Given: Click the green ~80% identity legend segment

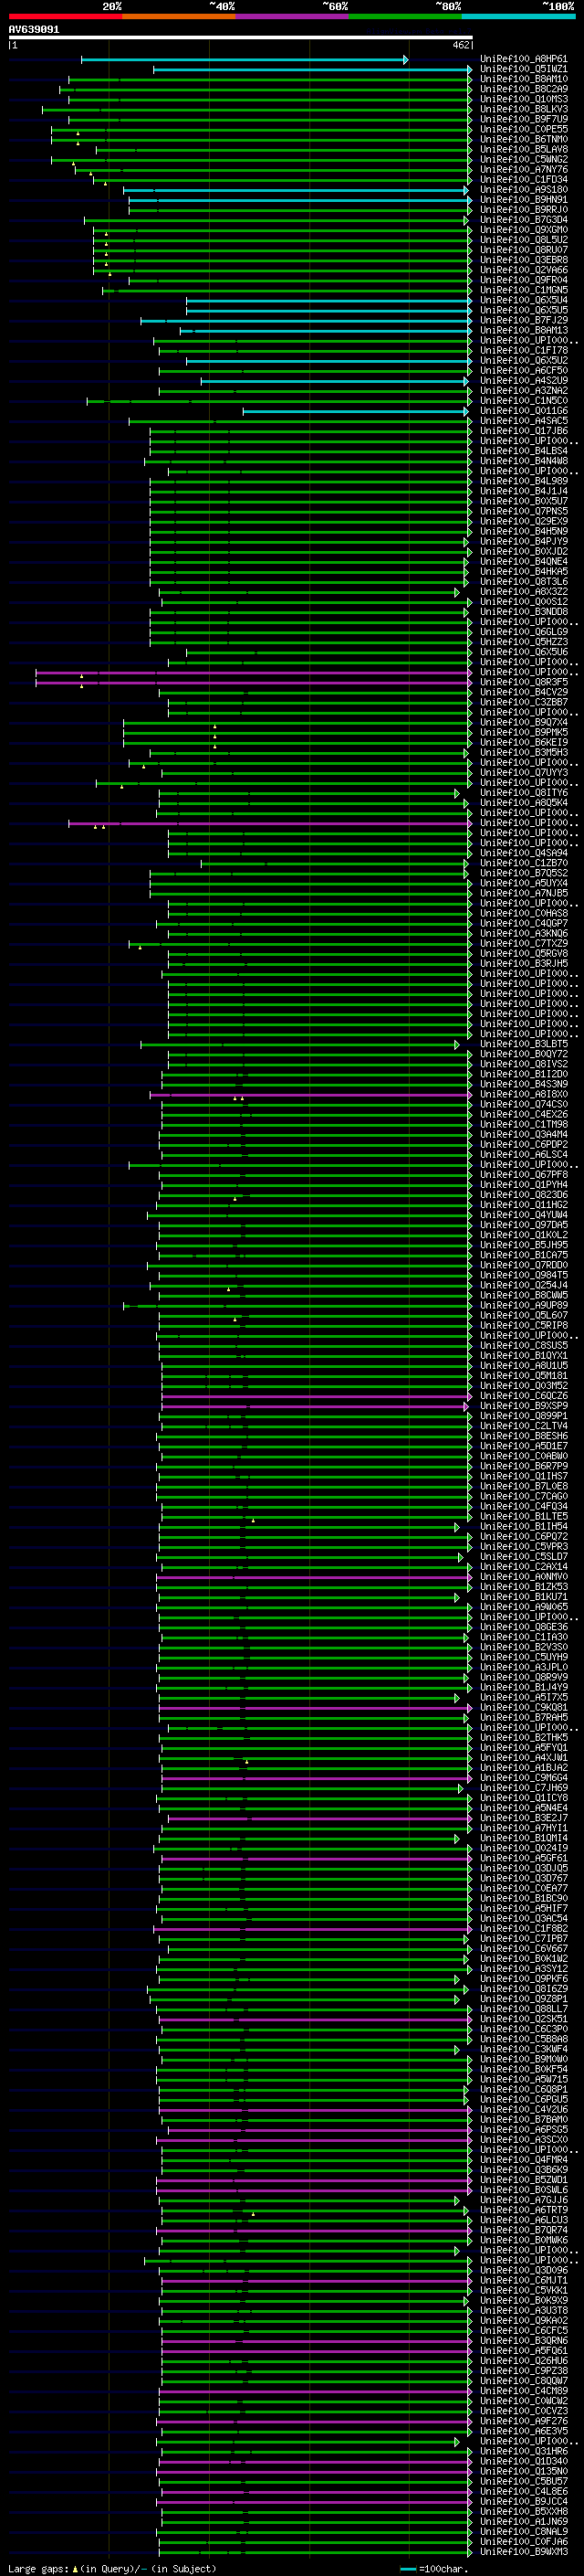Looking at the screenshot, I should (405, 16).
